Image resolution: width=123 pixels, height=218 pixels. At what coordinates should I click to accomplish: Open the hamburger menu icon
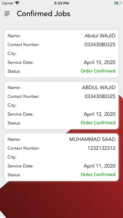(x=7, y=14)
